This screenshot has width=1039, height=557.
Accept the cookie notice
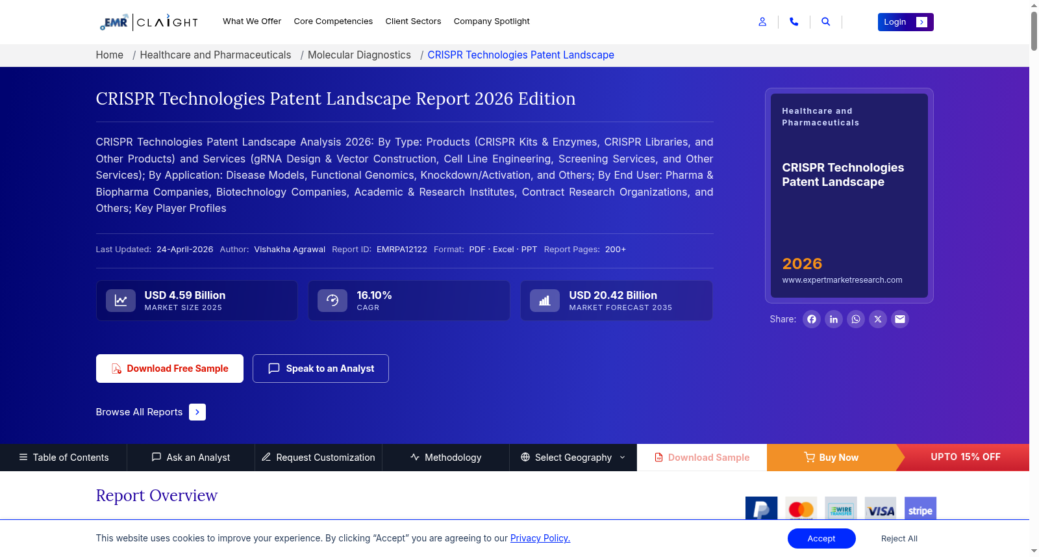[x=821, y=539]
